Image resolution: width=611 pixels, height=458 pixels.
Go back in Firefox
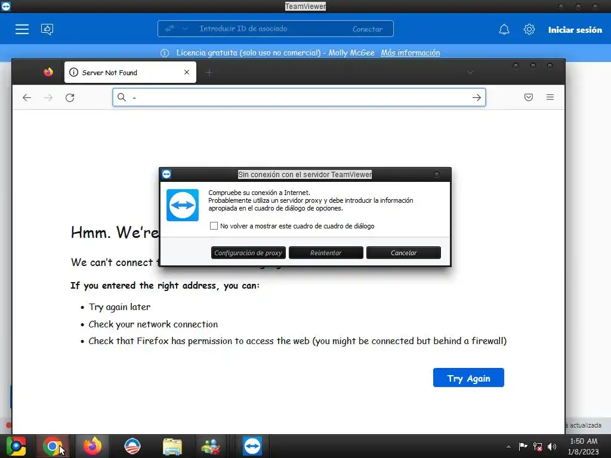tap(26, 98)
